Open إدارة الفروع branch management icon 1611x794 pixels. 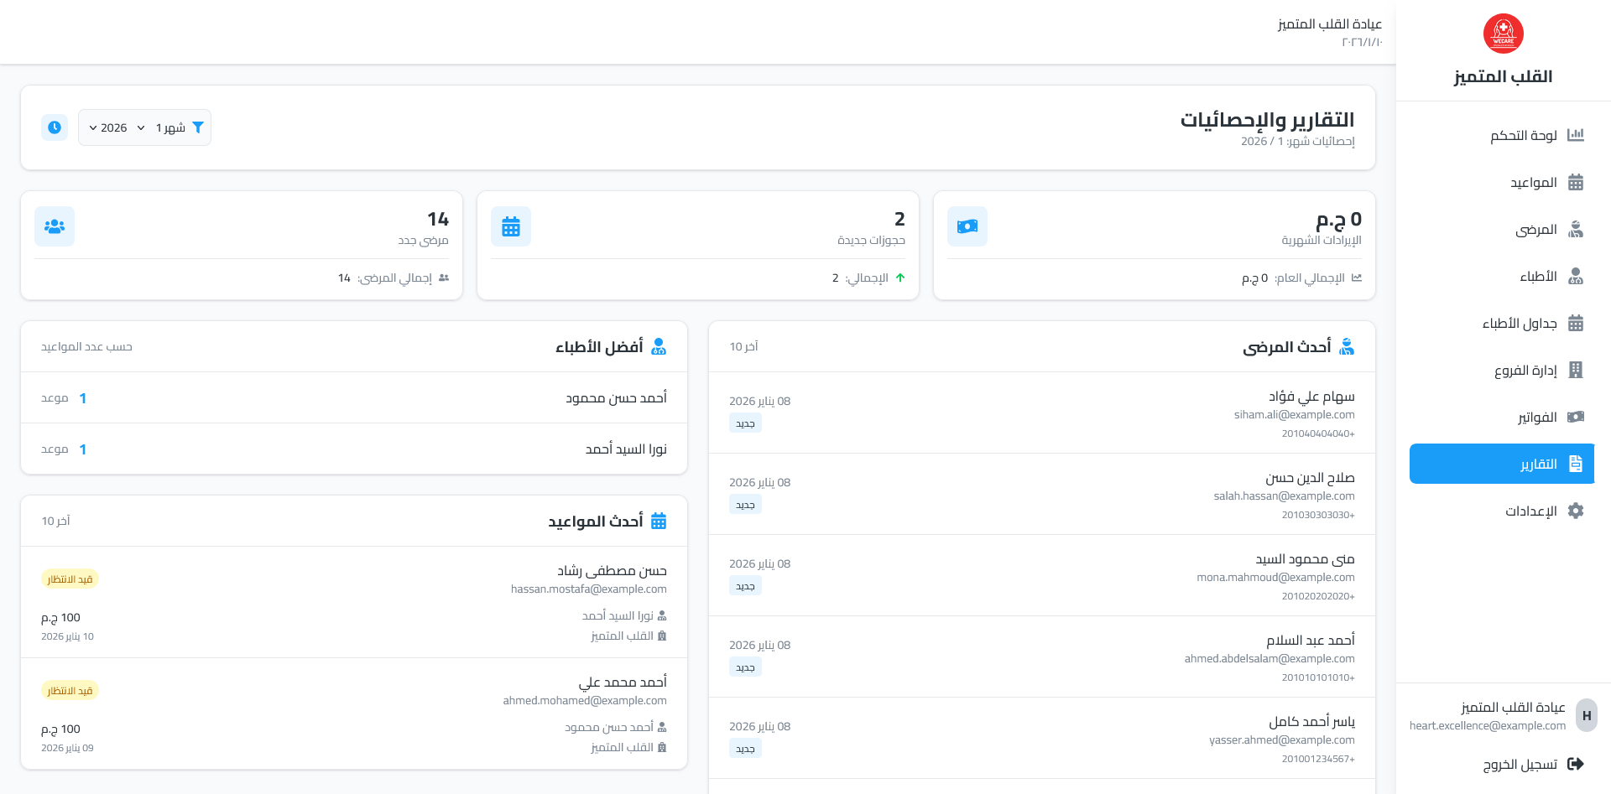click(x=1577, y=370)
